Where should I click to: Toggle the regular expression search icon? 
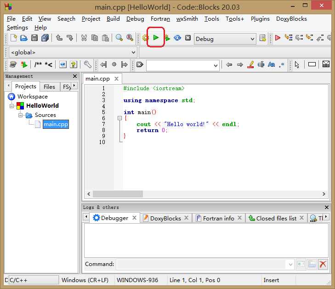[282, 64]
